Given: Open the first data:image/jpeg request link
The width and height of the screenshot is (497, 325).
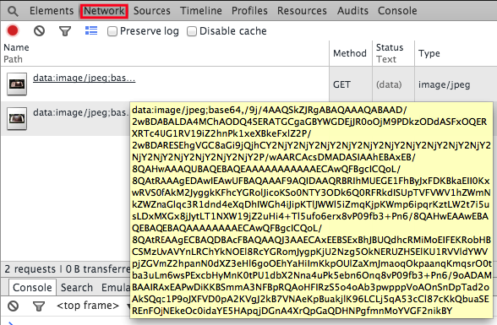Looking at the screenshot, I should pyautogui.click(x=84, y=78).
